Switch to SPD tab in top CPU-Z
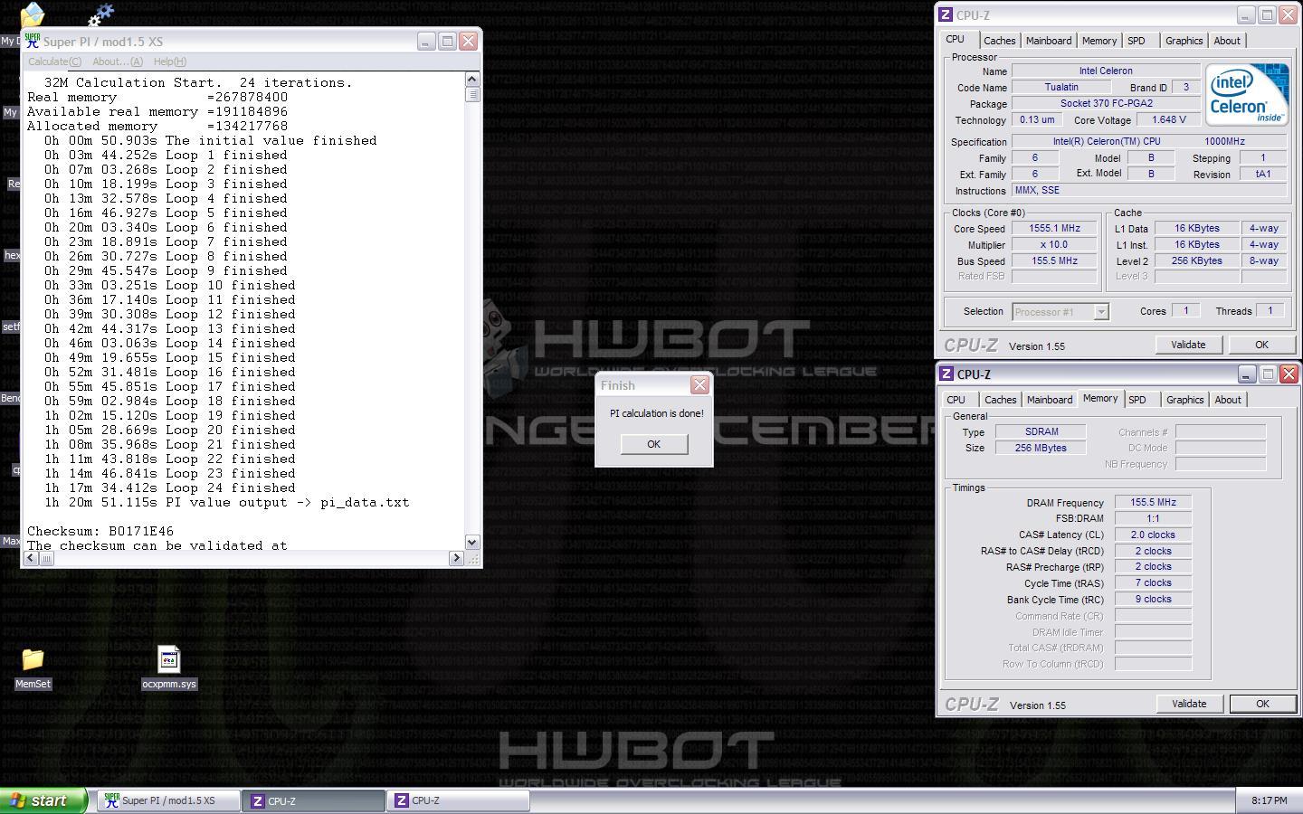Image resolution: width=1303 pixels, height=814 pixels. pyautogui.click(x=1137, y=41)
